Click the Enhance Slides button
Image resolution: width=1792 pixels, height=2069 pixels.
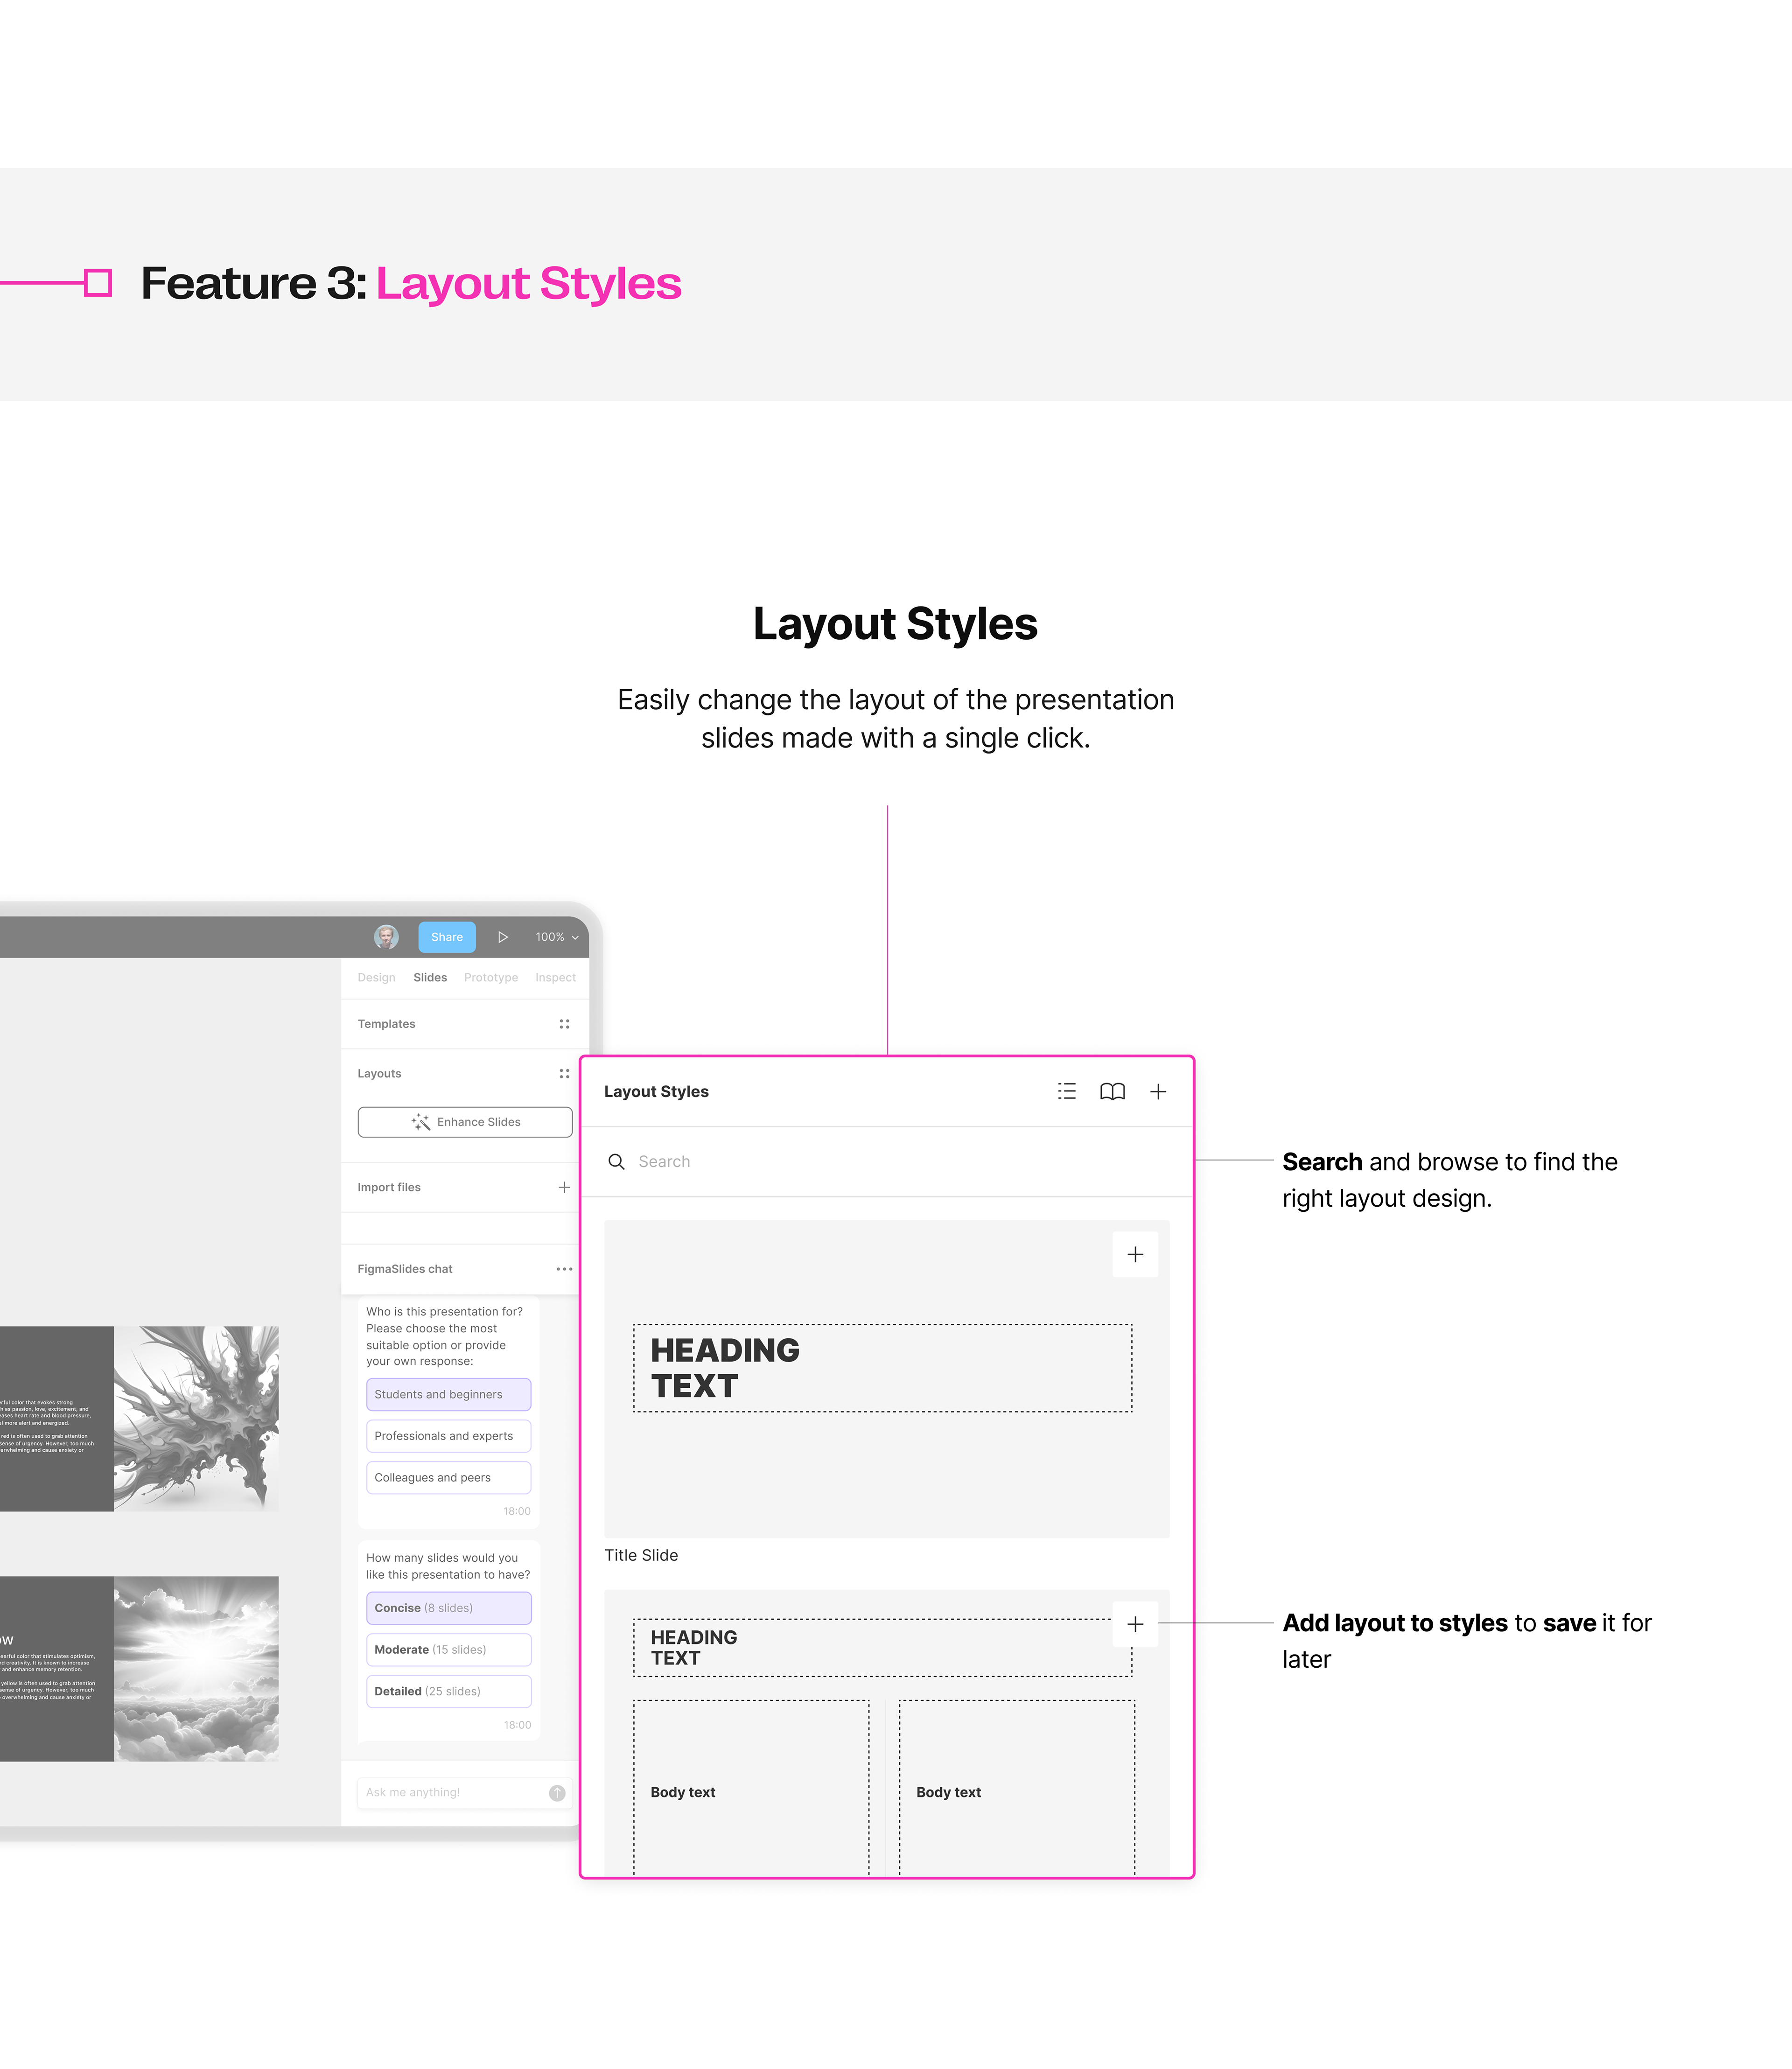tap(465, 1122)
